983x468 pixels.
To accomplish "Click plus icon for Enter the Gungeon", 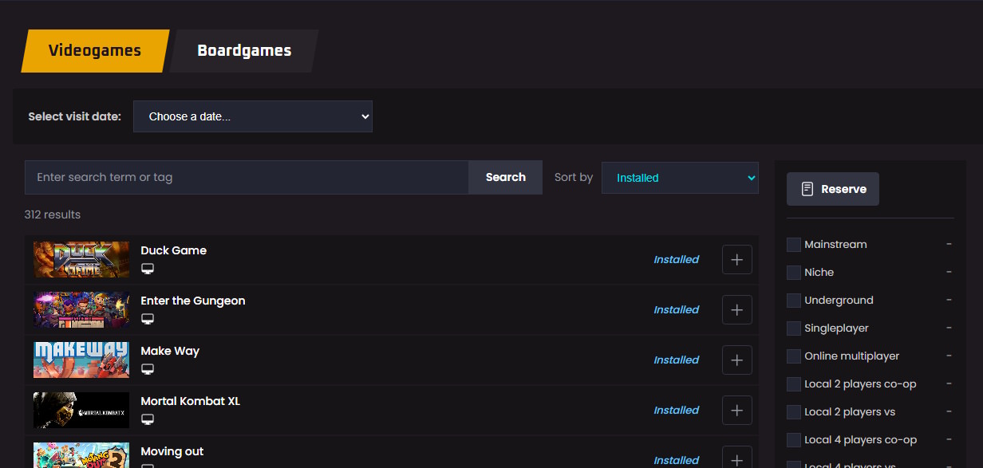I will click(736, 310).
